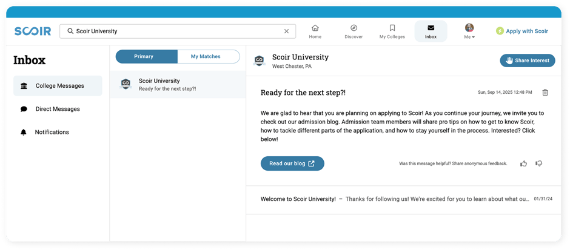
Task: Click message helpful feedback prompt text
Action: click(453, 163)
